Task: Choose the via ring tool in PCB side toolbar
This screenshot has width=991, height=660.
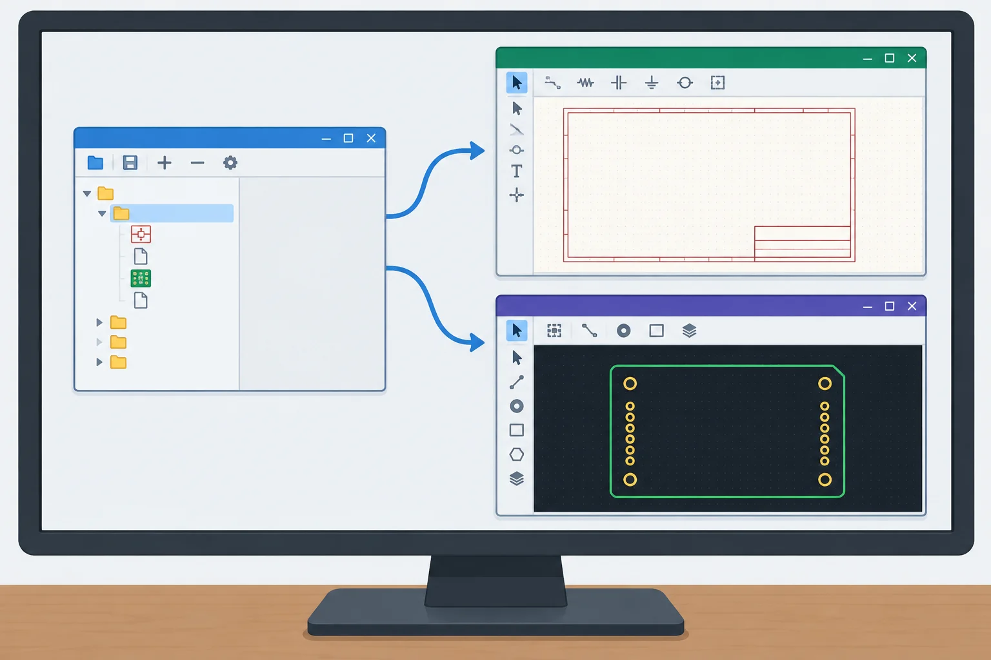Action: point(517,406)
